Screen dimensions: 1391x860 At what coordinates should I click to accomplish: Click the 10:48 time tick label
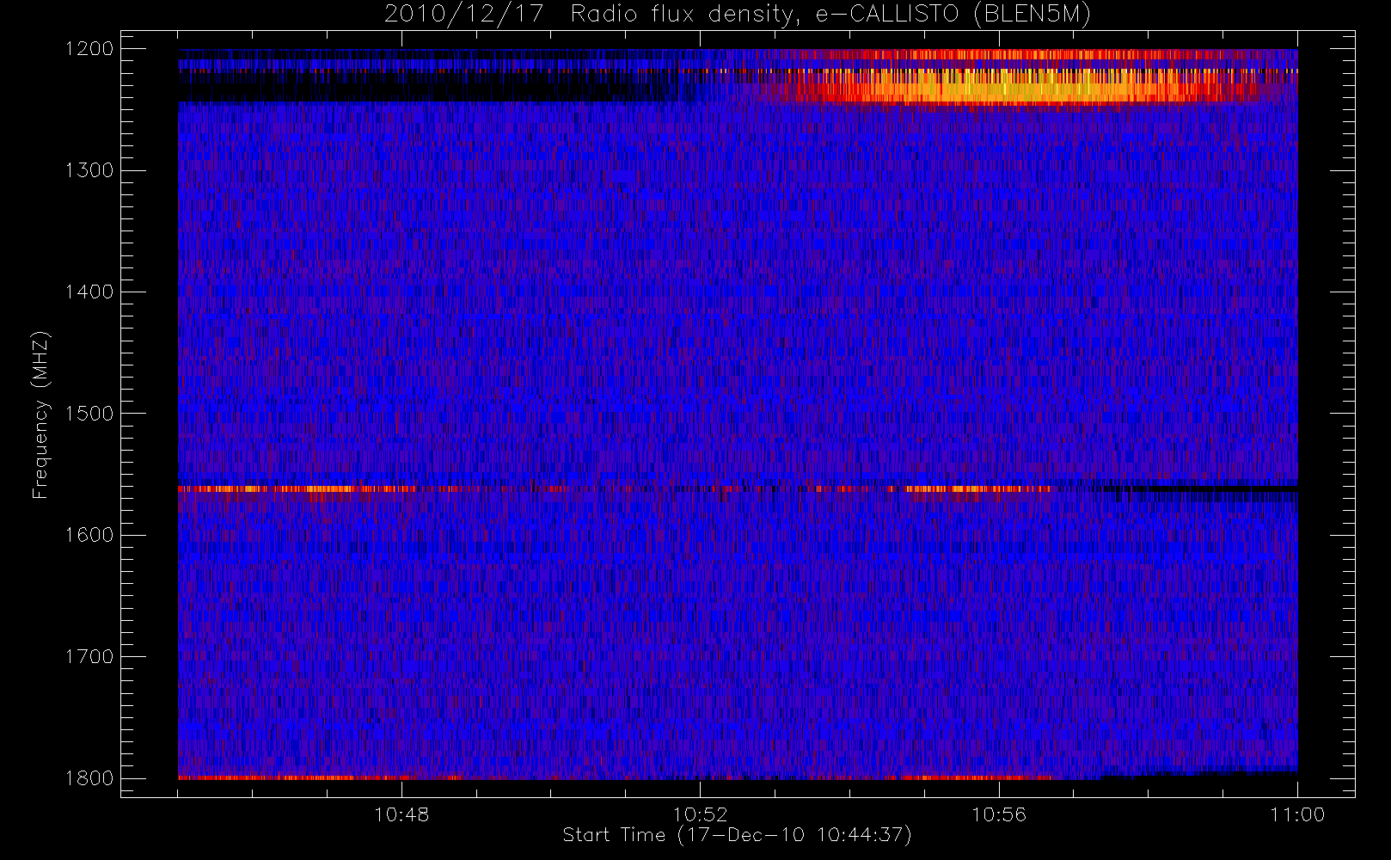click(x=401, y=814)
